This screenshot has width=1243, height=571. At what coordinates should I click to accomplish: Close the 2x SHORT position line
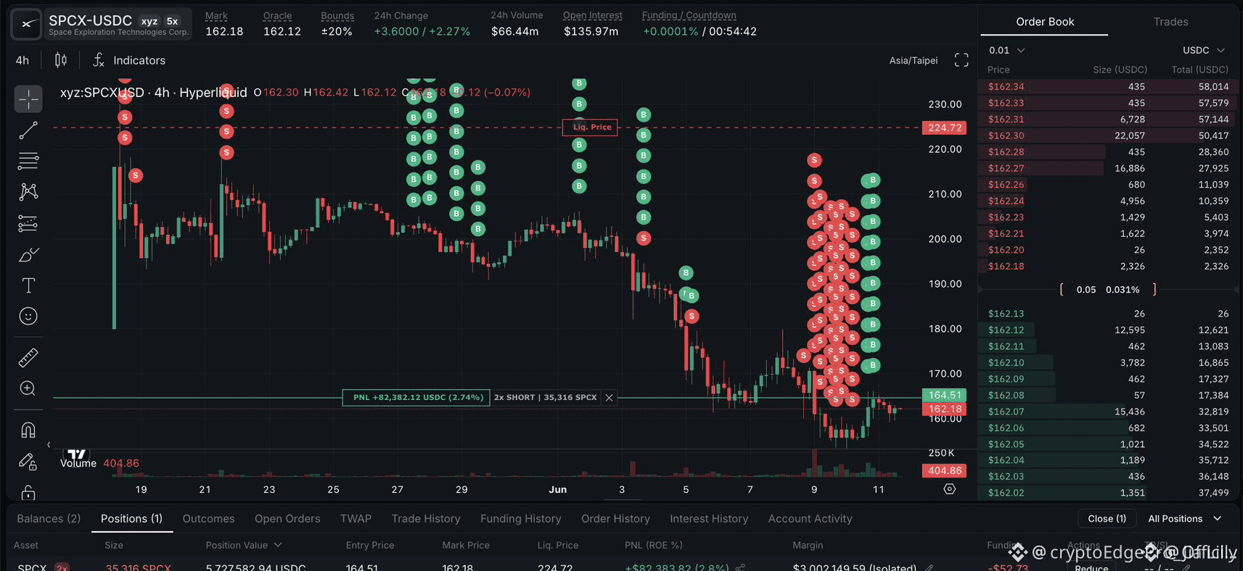click(x=610, y=397)
